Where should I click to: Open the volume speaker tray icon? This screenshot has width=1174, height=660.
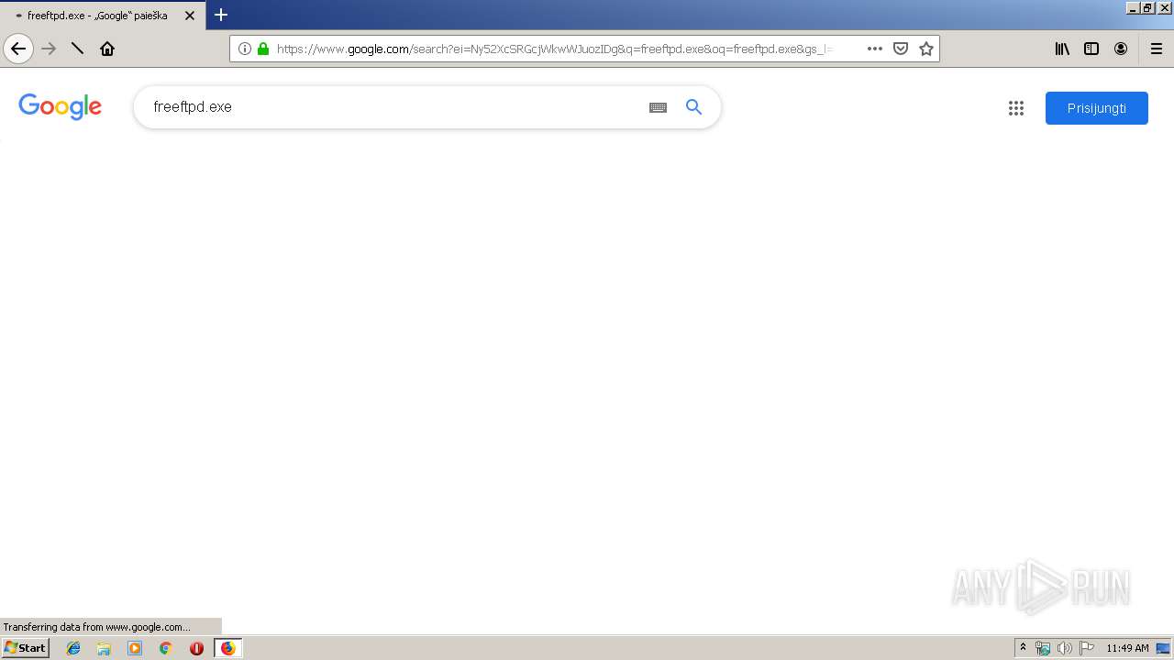[x=1065, y=648]
